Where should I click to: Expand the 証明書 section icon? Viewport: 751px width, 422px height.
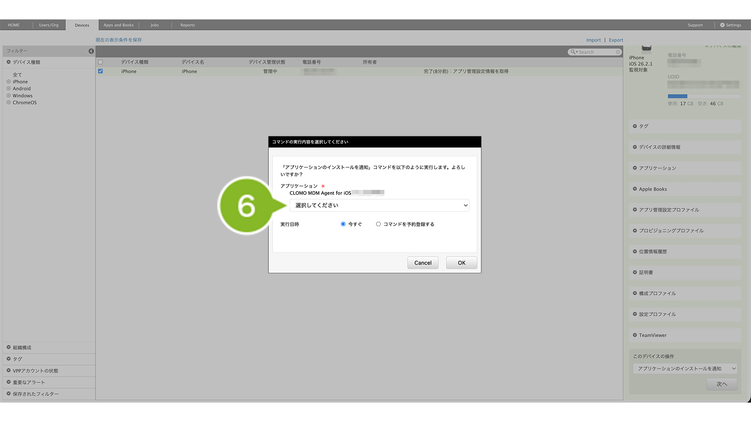(x=634, y=272)
